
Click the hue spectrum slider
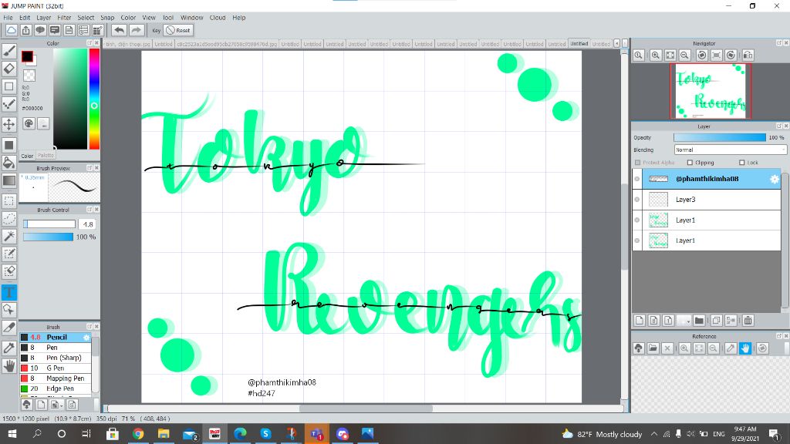coord(94,99)
